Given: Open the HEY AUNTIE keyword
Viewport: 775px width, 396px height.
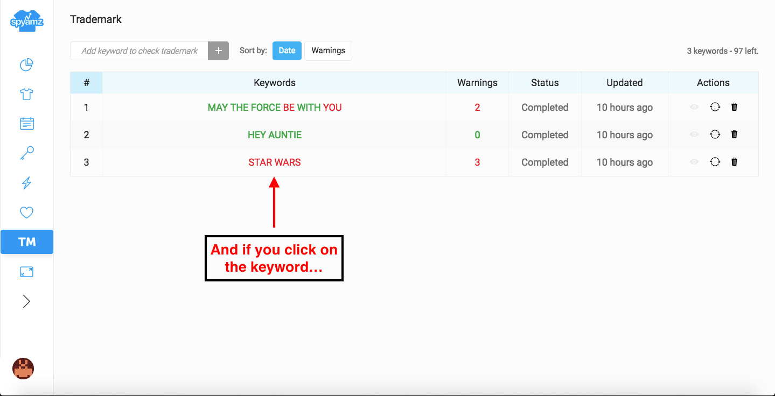Looking at the screenshot, I should (275, 135).
